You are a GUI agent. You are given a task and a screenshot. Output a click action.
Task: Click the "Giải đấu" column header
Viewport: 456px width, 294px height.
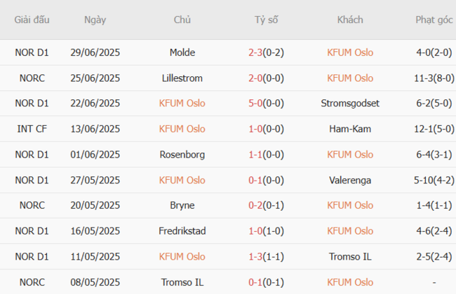coord(32,20)
